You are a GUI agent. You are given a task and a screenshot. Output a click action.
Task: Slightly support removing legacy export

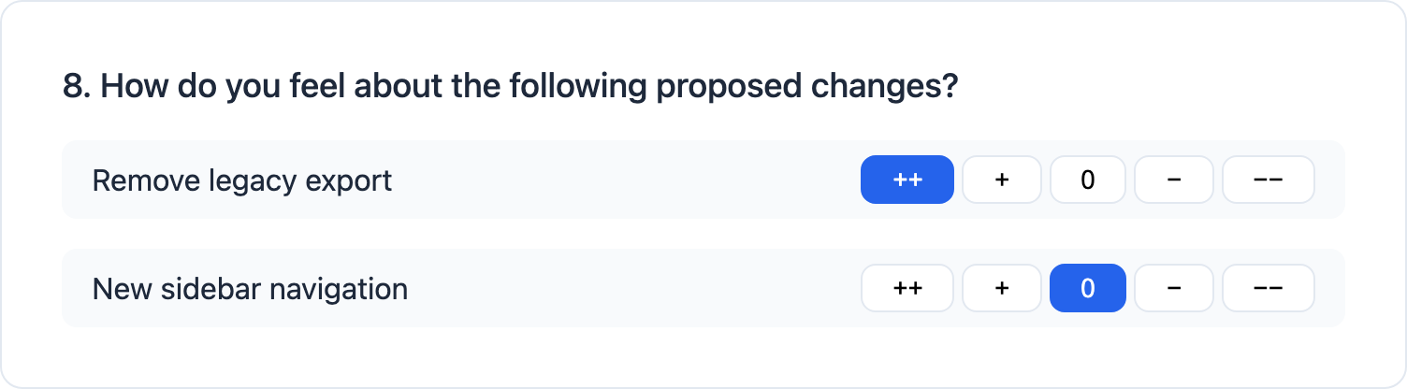coord(1001,180)
